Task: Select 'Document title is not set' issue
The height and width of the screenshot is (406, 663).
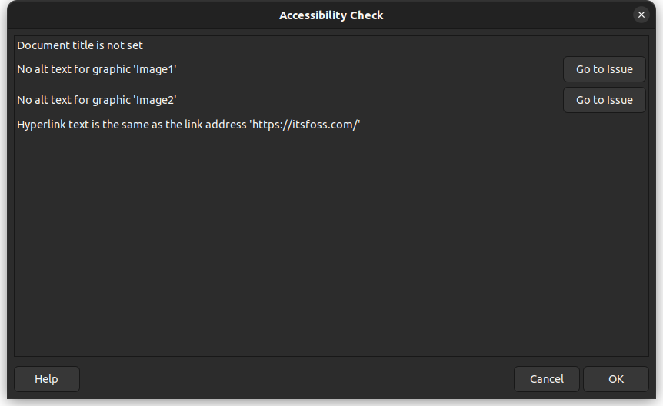Action: (x=80, y=45)
